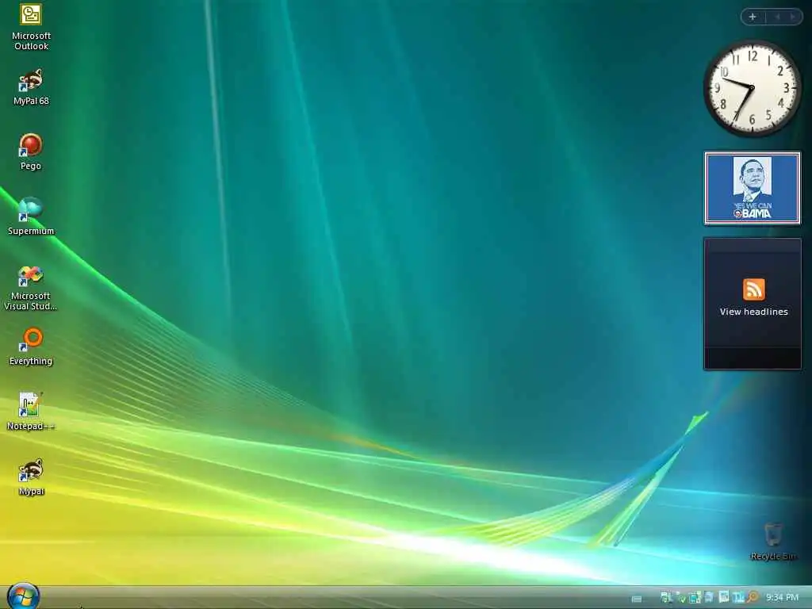812x609 pixels.
Task: Open the taskbar clock showing 9:34 PM
Action: coord(783,598)
